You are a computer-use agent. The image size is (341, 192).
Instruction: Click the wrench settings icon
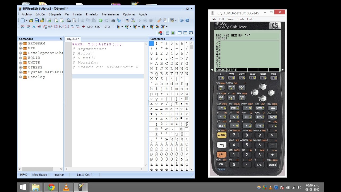pyautogui.click(x=160, y=21)
